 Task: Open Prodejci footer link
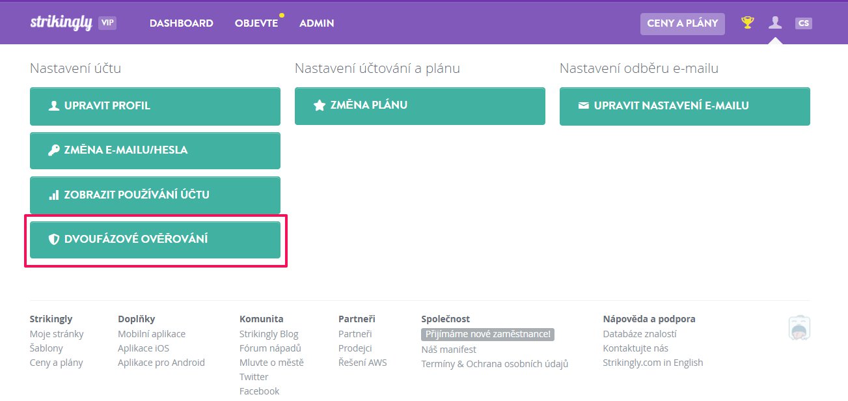coord(355,348)
